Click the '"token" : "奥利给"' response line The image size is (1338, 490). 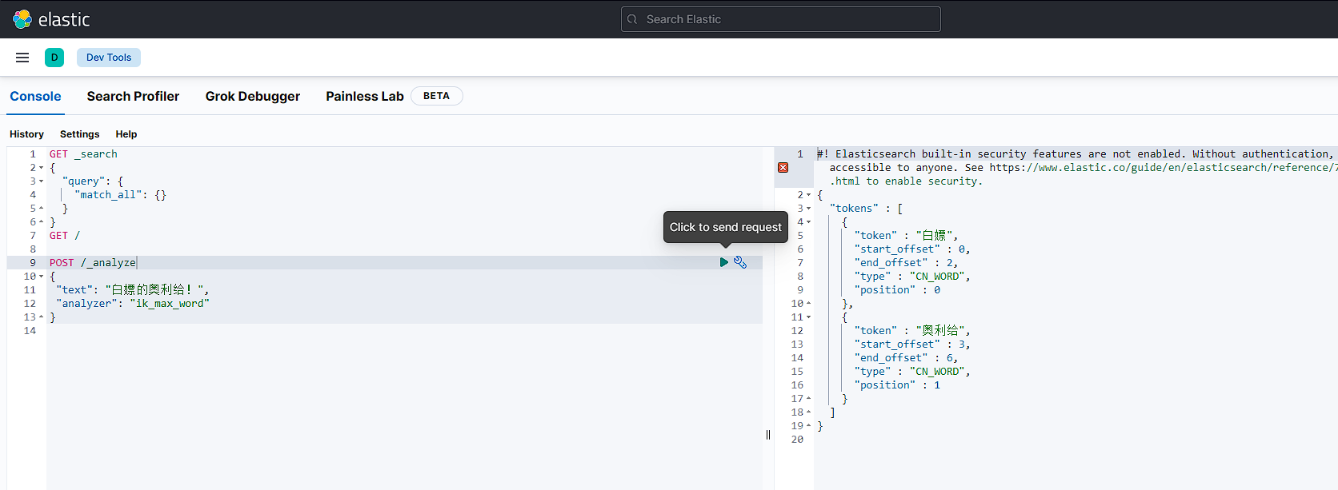912,331
